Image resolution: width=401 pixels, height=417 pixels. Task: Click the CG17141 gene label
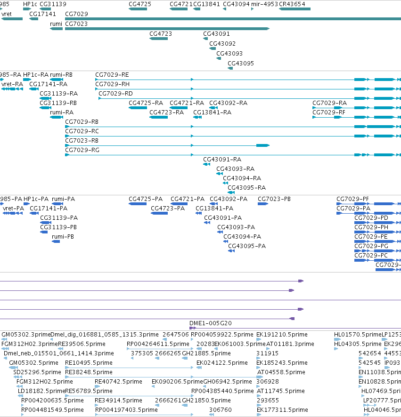pyautogui.click(x=42, y=14)
